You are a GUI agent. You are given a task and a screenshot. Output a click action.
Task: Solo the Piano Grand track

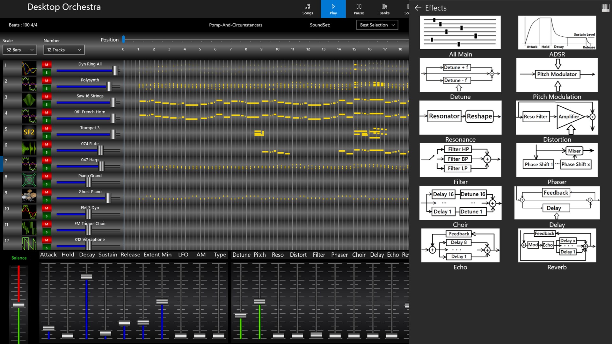46,184
